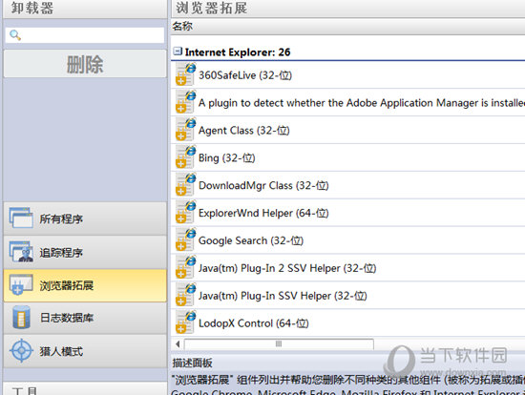Click the 描述面板 header

click(x=192, y=363)
